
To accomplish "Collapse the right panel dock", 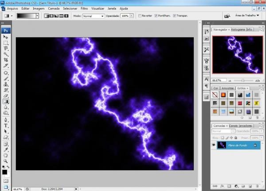I will pyautogui.click(x=263, y=23).
